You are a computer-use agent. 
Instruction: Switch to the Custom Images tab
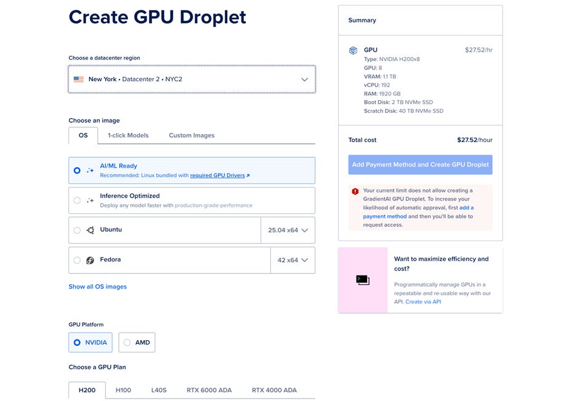point(192,135)
